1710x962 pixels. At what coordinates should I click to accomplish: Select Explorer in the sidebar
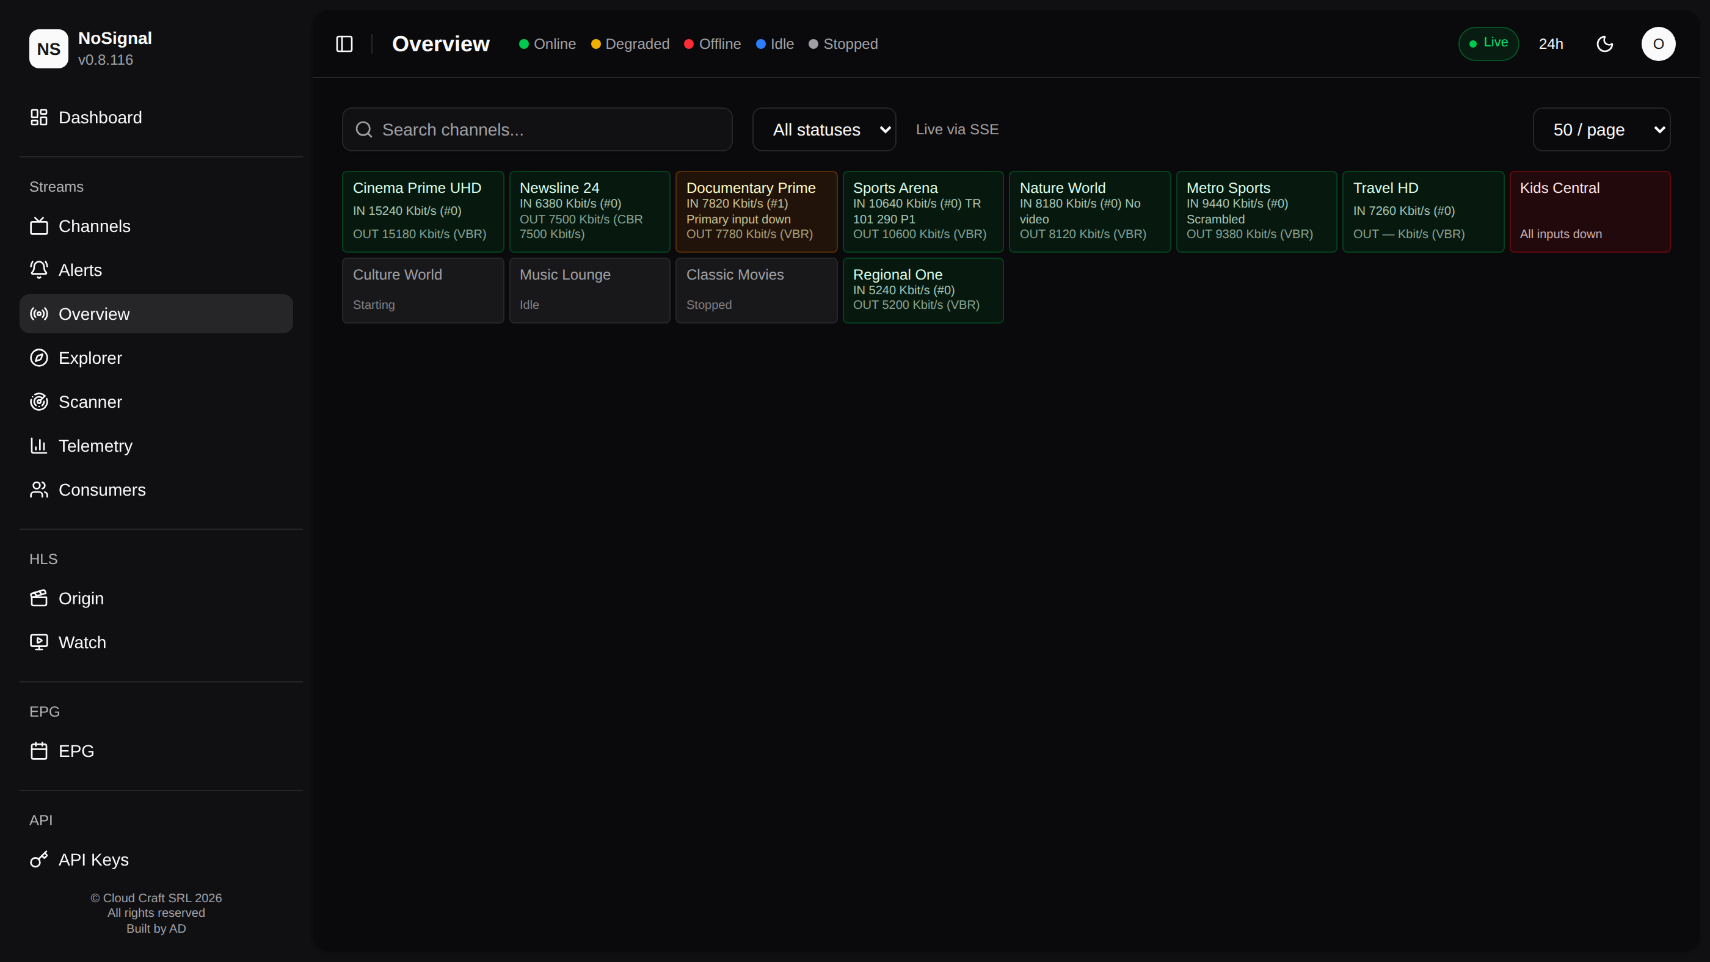tap(156, 358)
